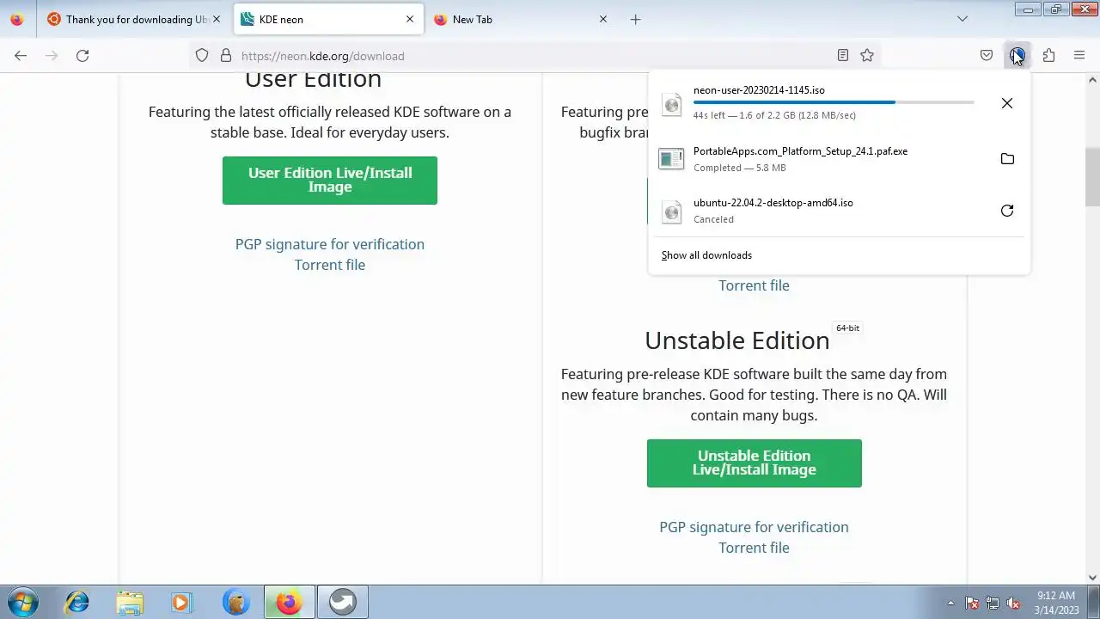Open the network tray icon
Viewport: 1100px width, 619px height.
pos(993,603)
